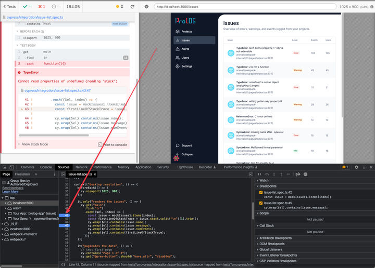Open the Learn More link in Sources panel
Viewport: 375px width, 268px height.
point(10,192)
